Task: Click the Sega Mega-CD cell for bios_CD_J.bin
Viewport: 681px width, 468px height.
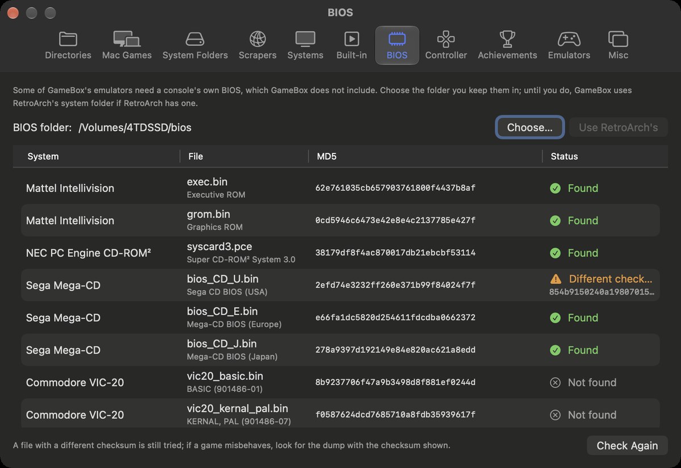Action: click(63, 350)
